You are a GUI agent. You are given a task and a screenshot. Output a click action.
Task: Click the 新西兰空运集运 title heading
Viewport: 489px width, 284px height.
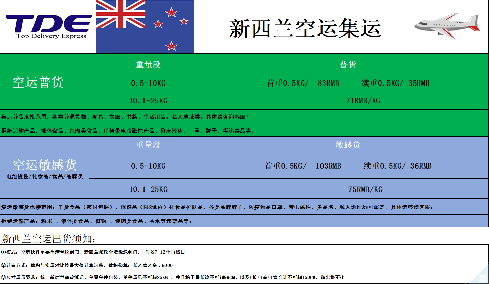[x=305, y=28]
